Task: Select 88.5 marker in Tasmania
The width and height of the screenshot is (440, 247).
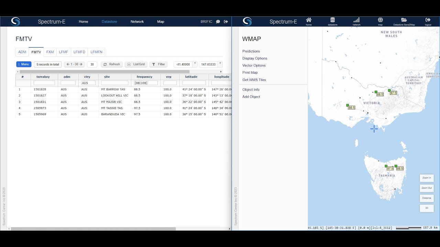Action: (x=396, y=166)
